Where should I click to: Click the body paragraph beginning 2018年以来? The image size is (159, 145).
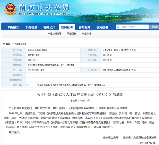pos(79,120)
